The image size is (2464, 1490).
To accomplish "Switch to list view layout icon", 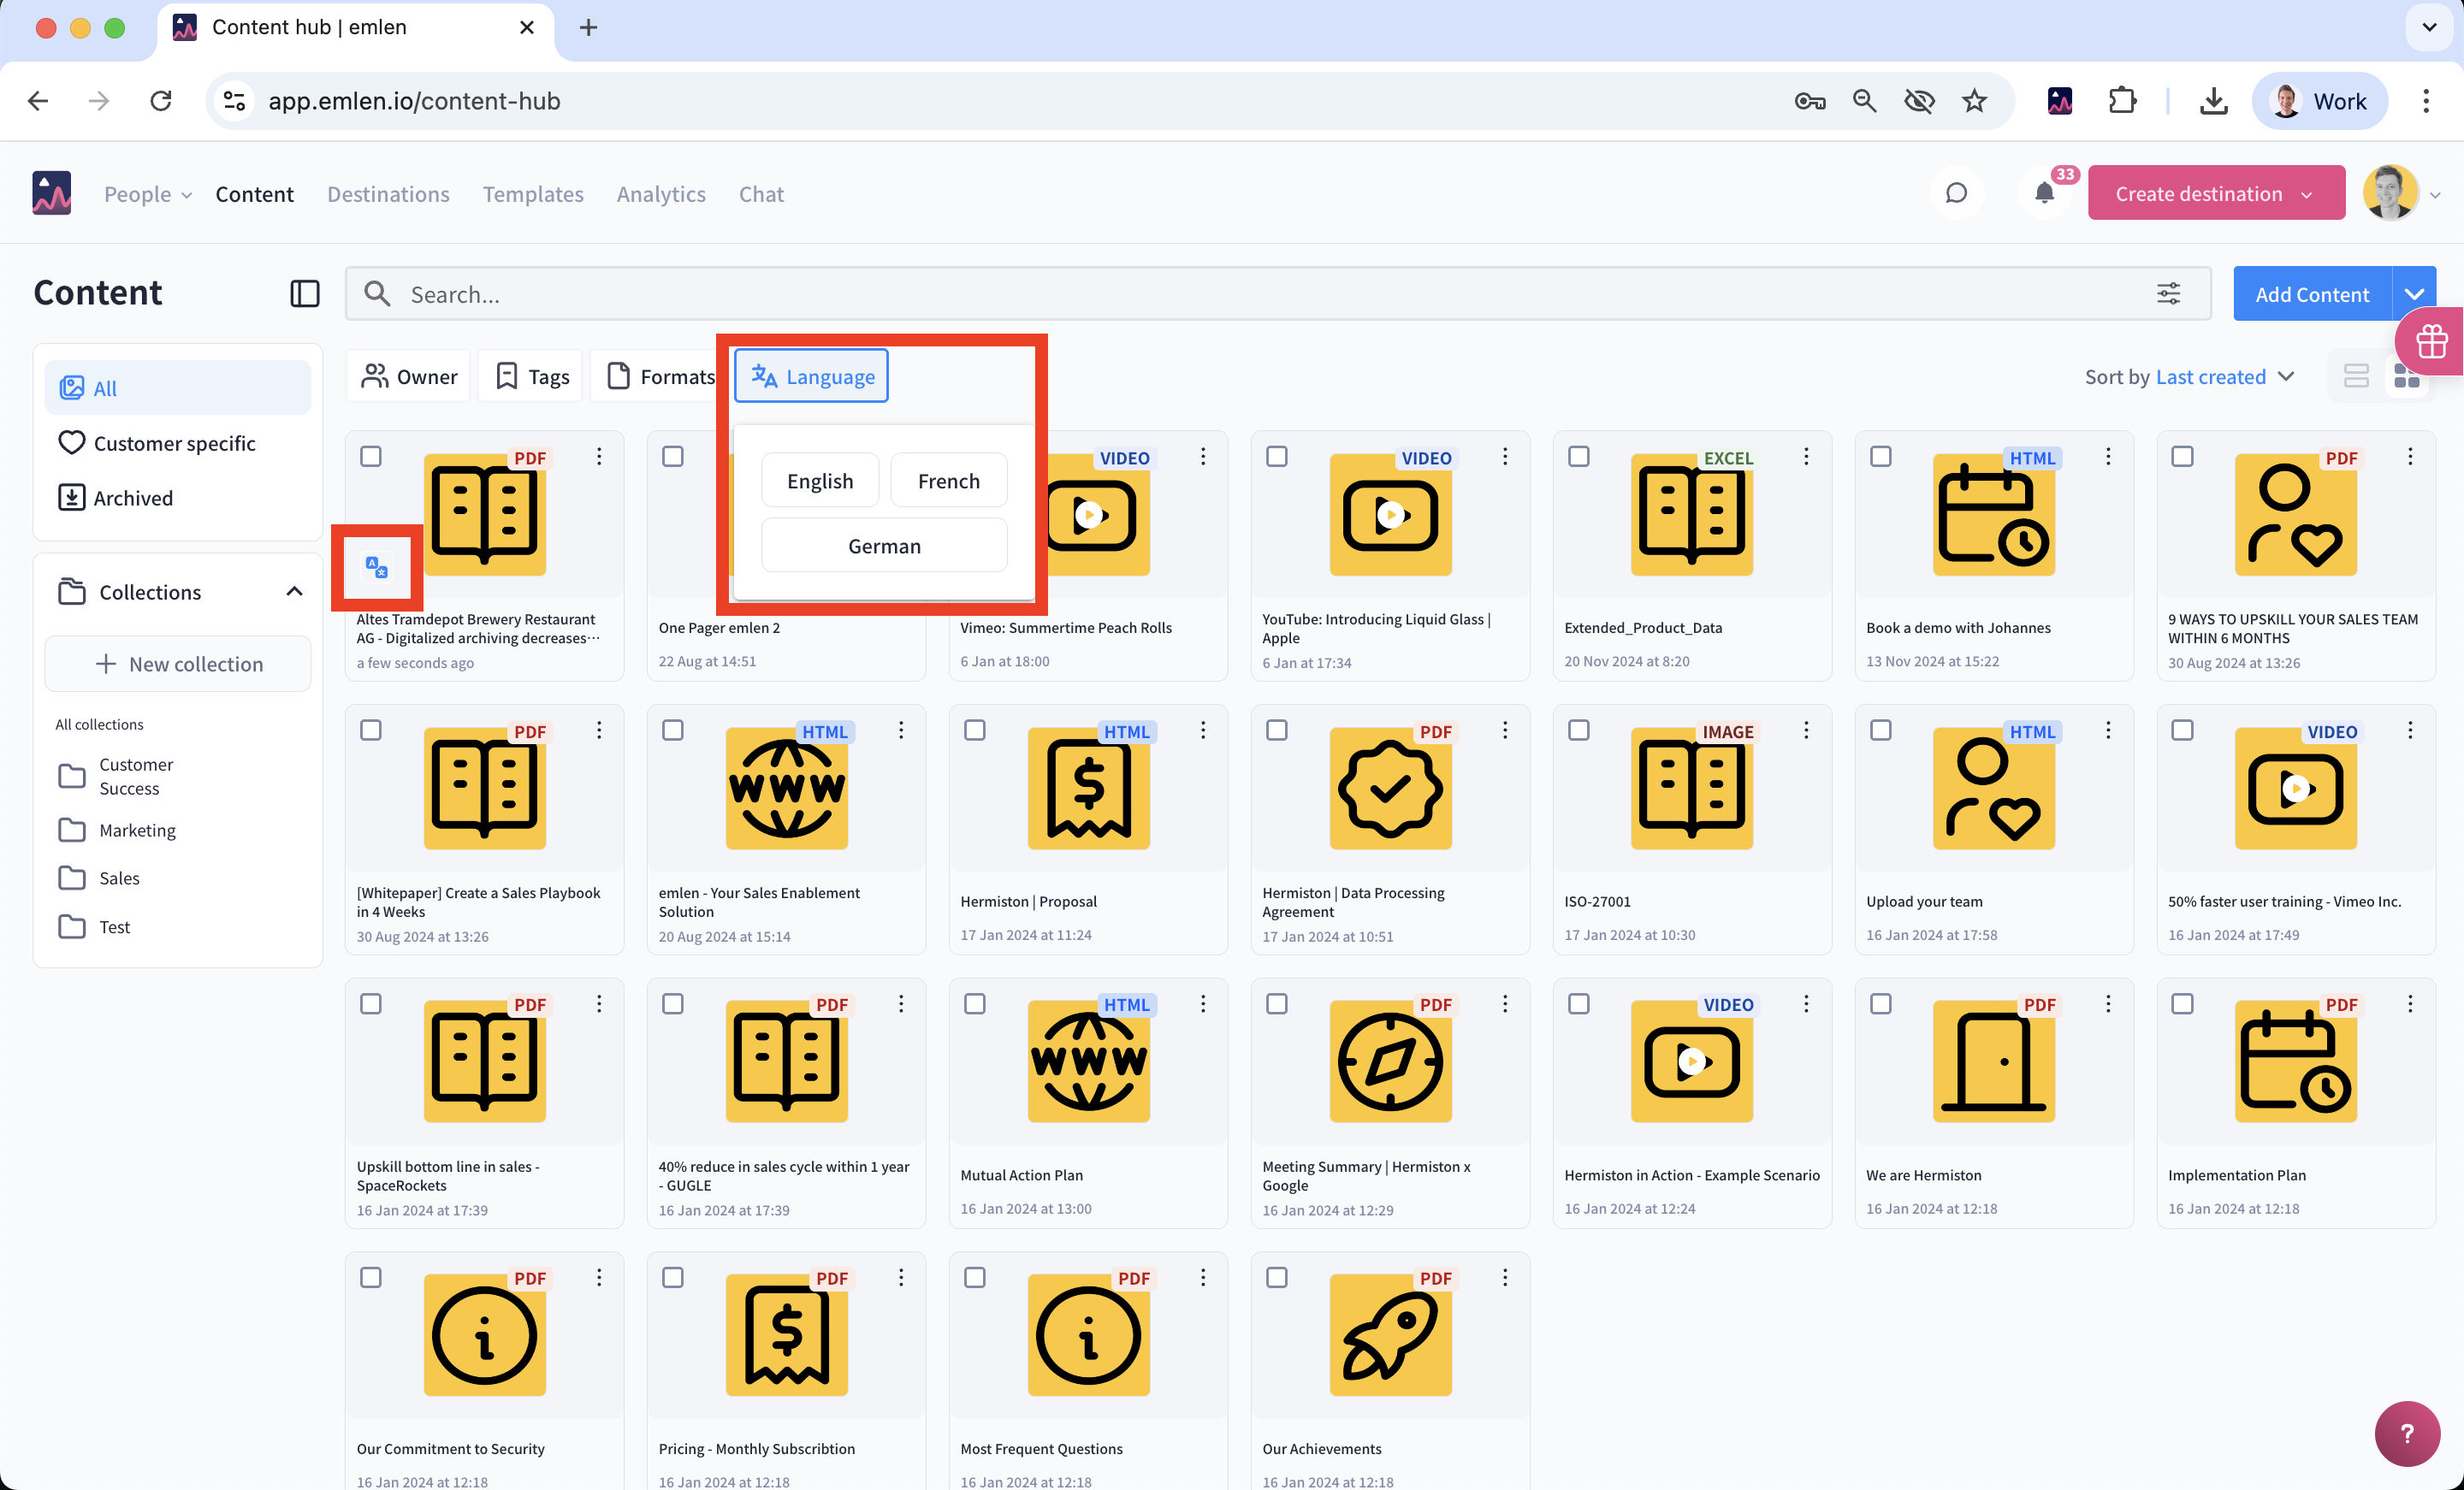I will tap(2356, 376).
